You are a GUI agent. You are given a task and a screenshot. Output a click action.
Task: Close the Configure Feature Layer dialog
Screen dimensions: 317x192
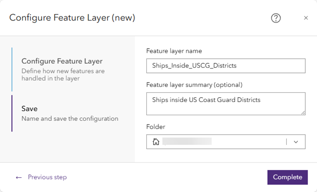coord(306,18)
